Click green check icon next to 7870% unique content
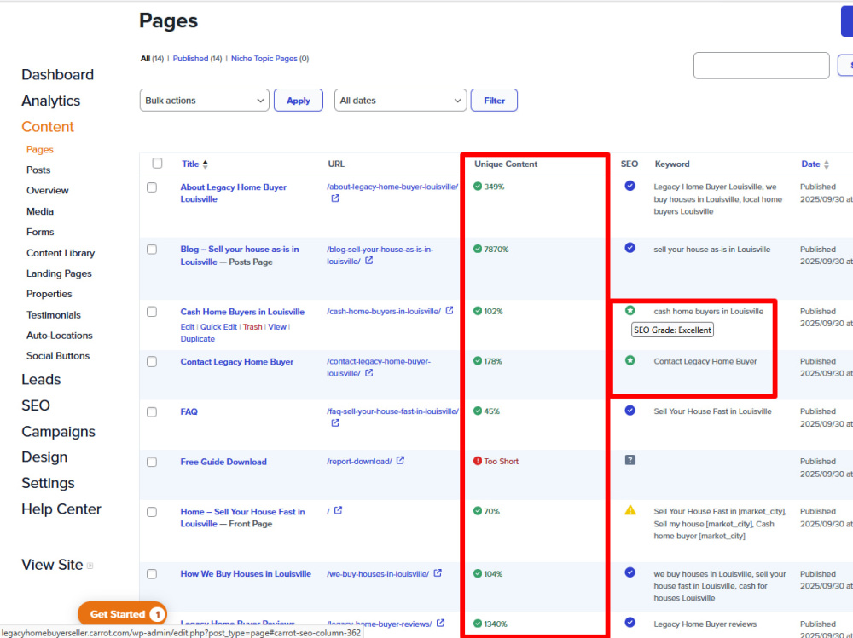 [478, 249]
